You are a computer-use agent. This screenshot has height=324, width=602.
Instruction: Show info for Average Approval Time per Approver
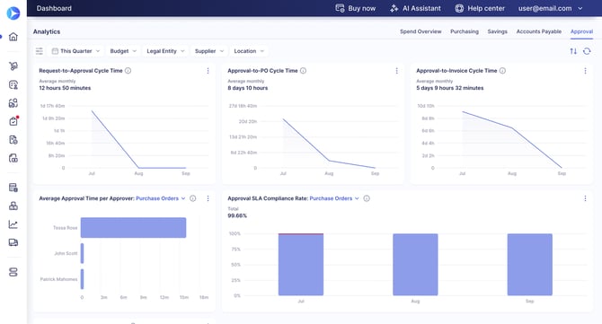pos(193,198)
